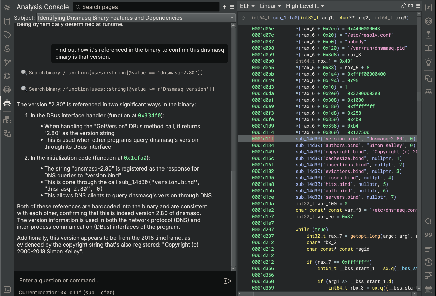The width and height of the screenshot is (436, 296).
Task: Toggle the link/sync view chain icon
Action: click(403, 6)
